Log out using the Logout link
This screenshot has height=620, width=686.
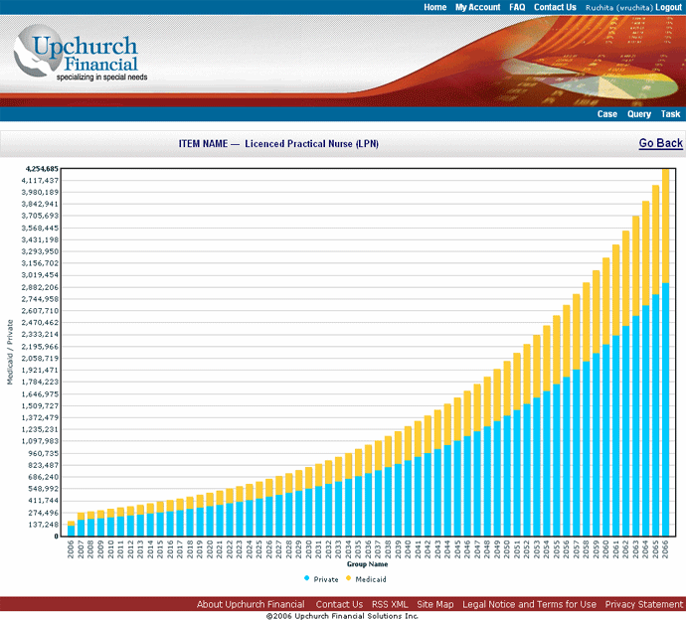tap(668, 7)
